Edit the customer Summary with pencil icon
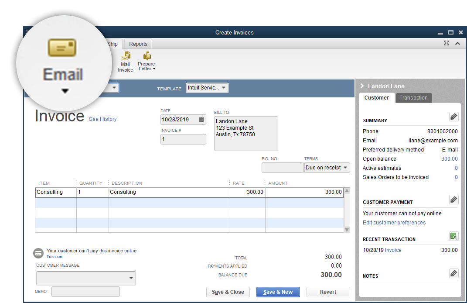The width and height of the screenshot is (467, 303). tap(453, 117)
